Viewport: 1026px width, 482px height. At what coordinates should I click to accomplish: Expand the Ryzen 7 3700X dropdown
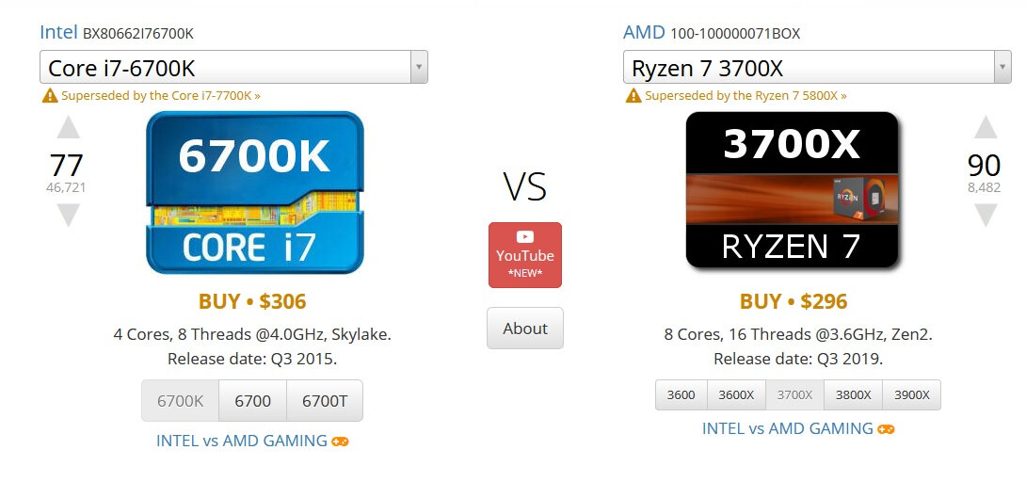coord(1002,68)
